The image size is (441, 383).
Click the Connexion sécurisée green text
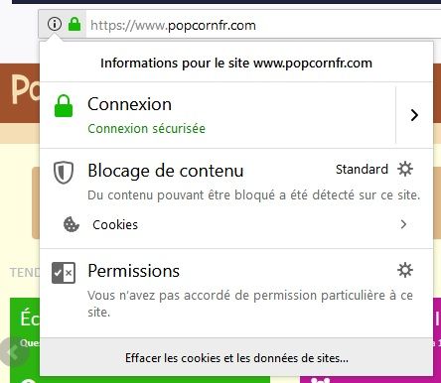(x=146, y=128)
